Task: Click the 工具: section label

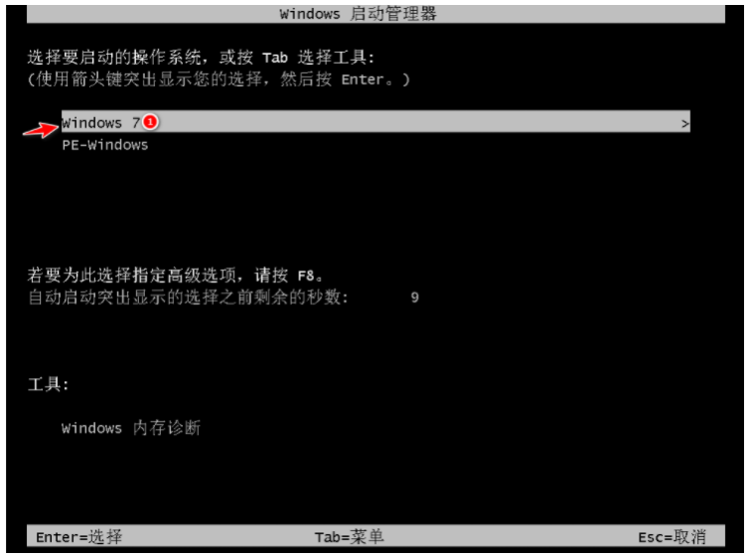Action: pyautogui.click(x=48, y=384)
